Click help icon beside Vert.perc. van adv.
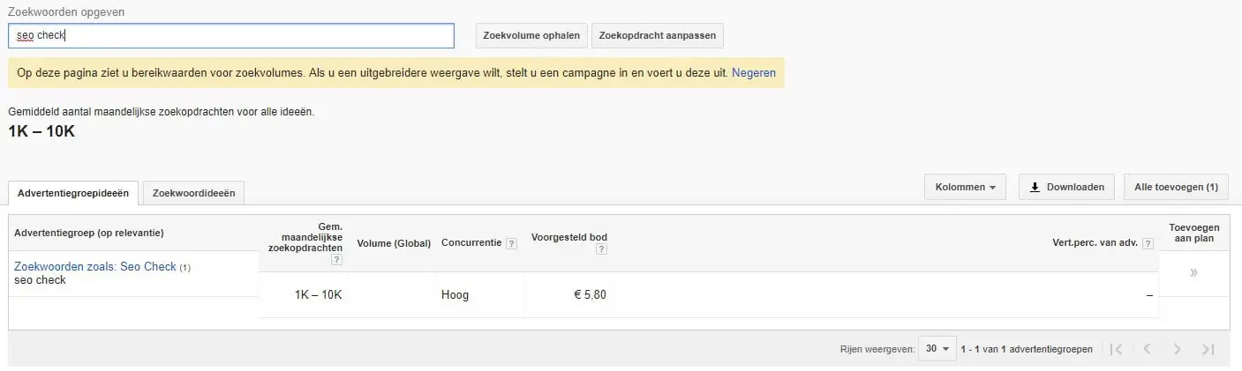 pyautogui.click(x=1148, y=243)
